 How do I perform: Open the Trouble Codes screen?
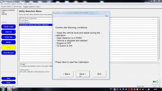(x=8, y=27)
